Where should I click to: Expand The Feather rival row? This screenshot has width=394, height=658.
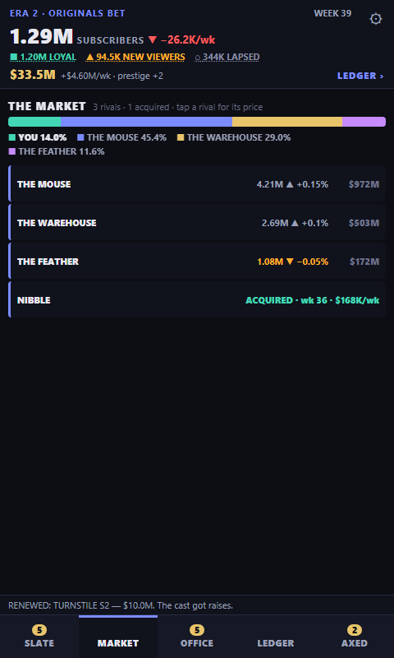[x=197, y=261]
